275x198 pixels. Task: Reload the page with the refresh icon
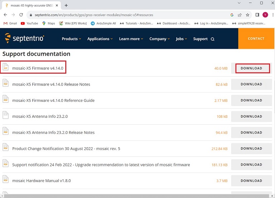click(x=21, y=15)
